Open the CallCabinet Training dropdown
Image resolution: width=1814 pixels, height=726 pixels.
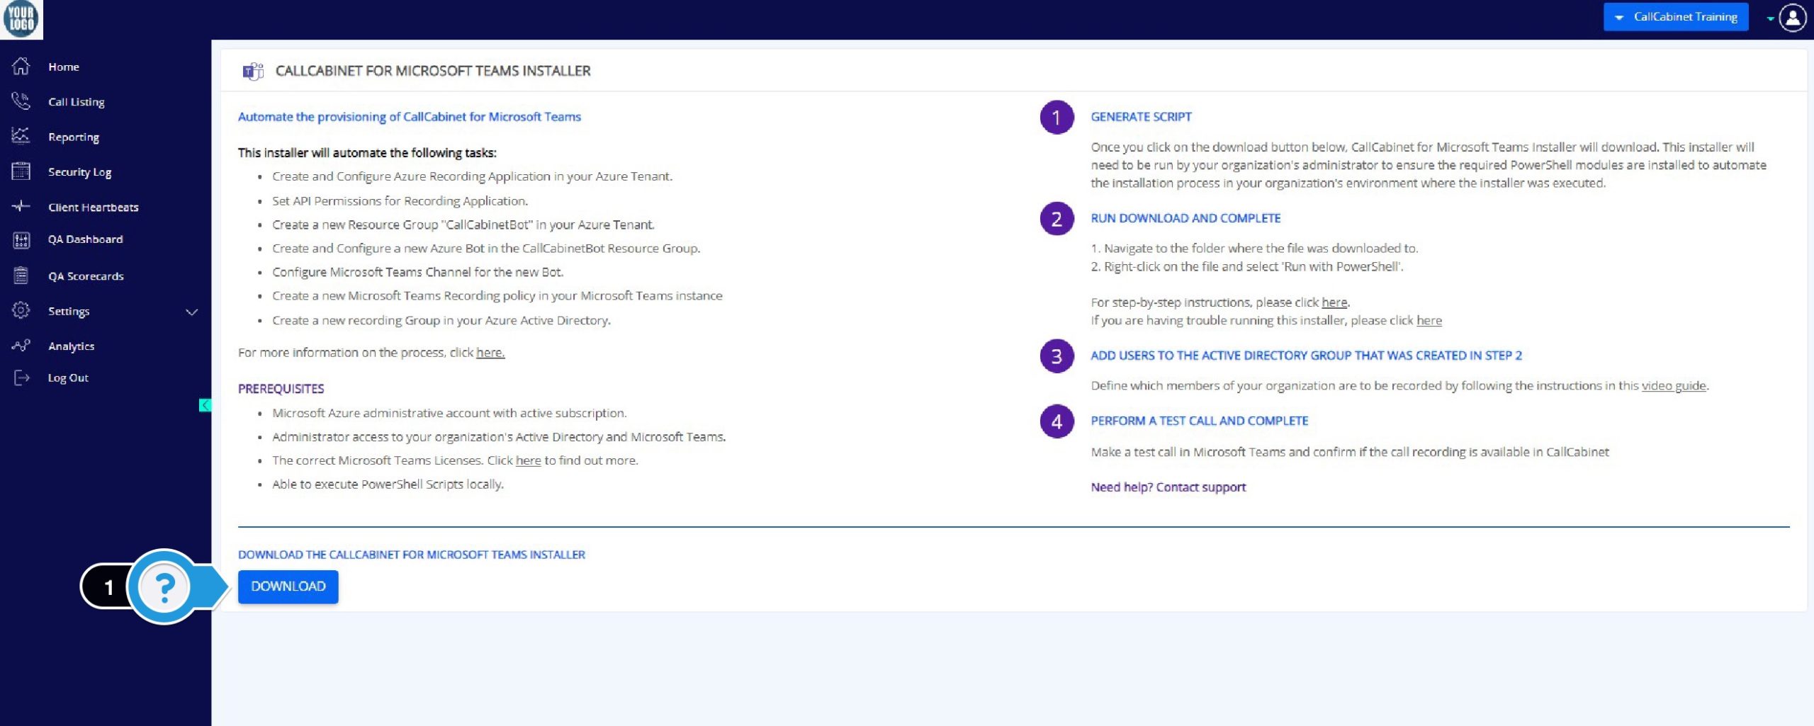(x=1676, y=17)
